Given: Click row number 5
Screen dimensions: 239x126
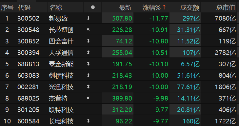Looking at the screenshot, I should [7, 64].
